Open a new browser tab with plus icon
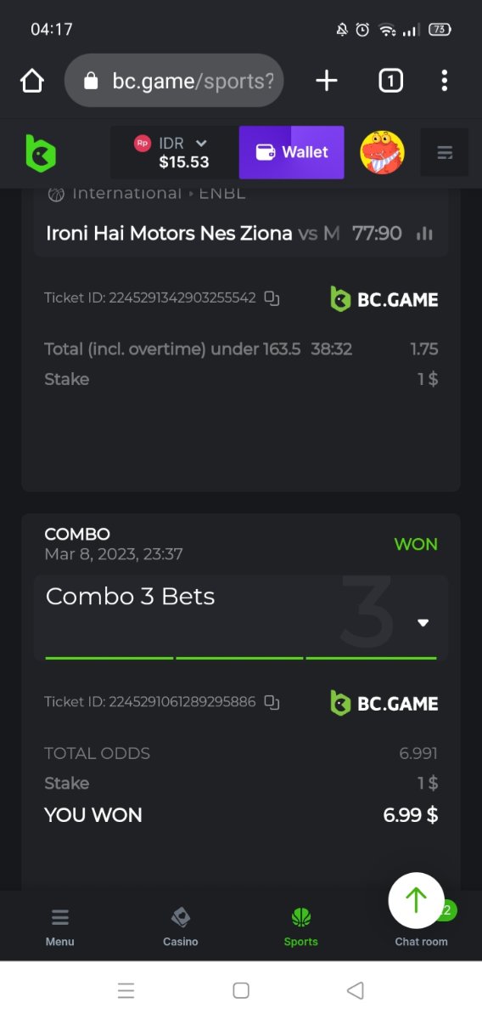 tap(327, 81)
